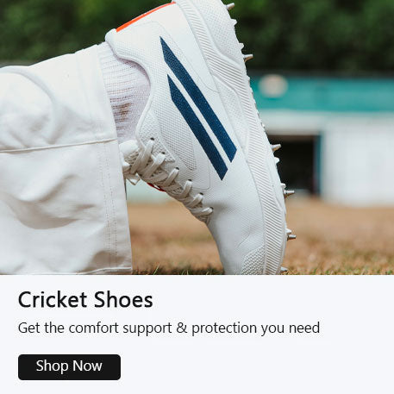Select the comfort support & protection tagline
Screen dimensions: 394x394
[169, 328]
